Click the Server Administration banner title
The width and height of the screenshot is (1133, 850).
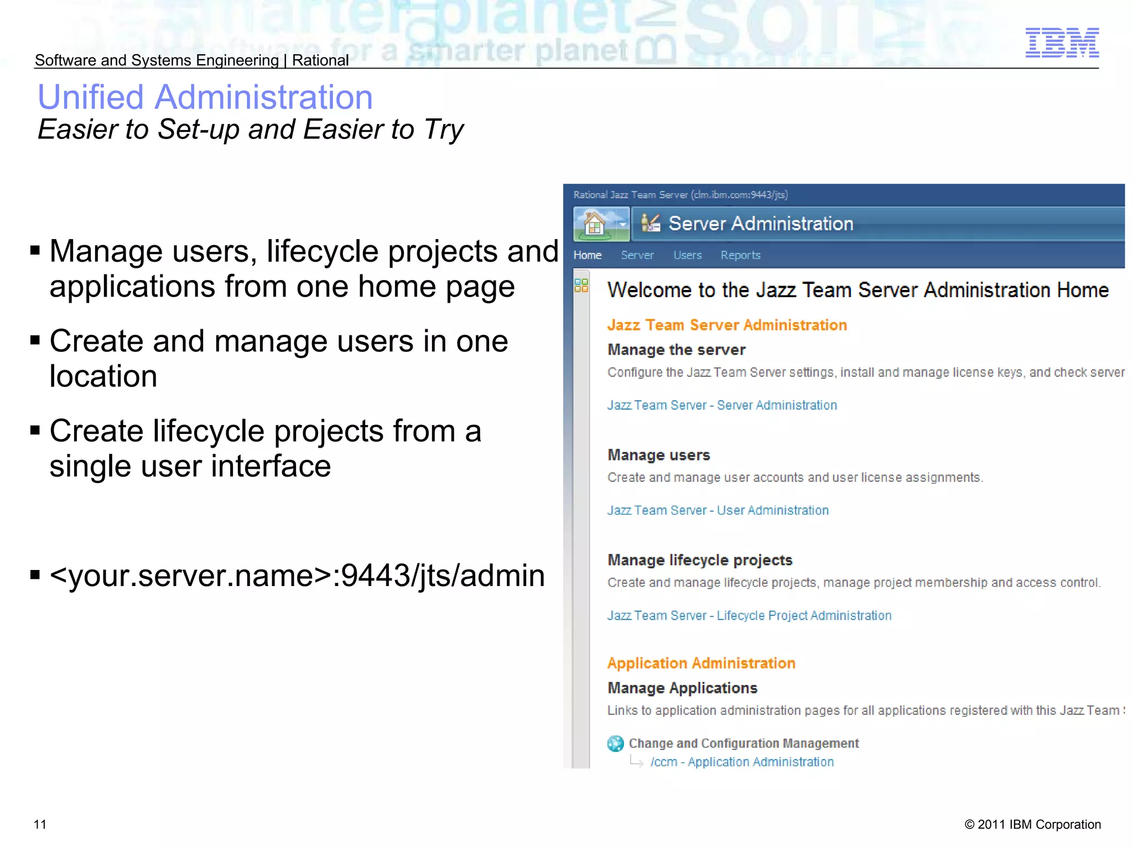(x=761, y=224)
